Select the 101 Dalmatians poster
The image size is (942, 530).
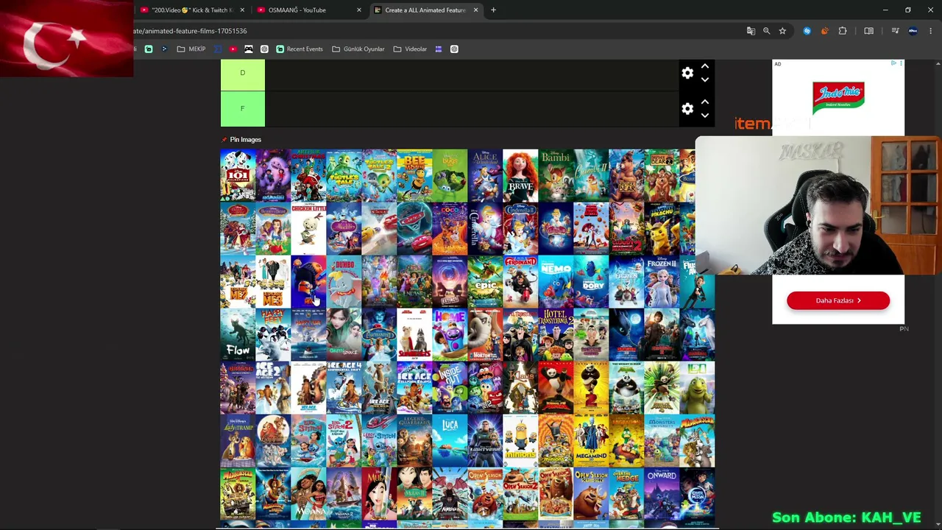tap(238, 175)
